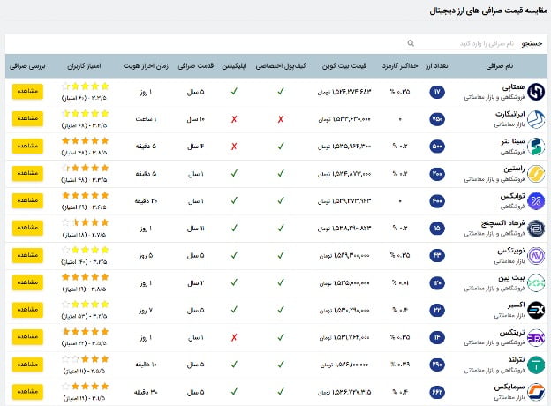Screen dimensions: 551x406
Task: View the تترلند exchange review
Action: click(27, 365)
